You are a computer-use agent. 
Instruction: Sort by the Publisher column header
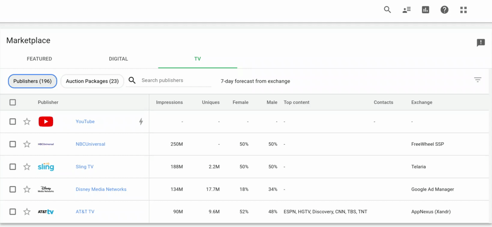click(x=48, y=102)
